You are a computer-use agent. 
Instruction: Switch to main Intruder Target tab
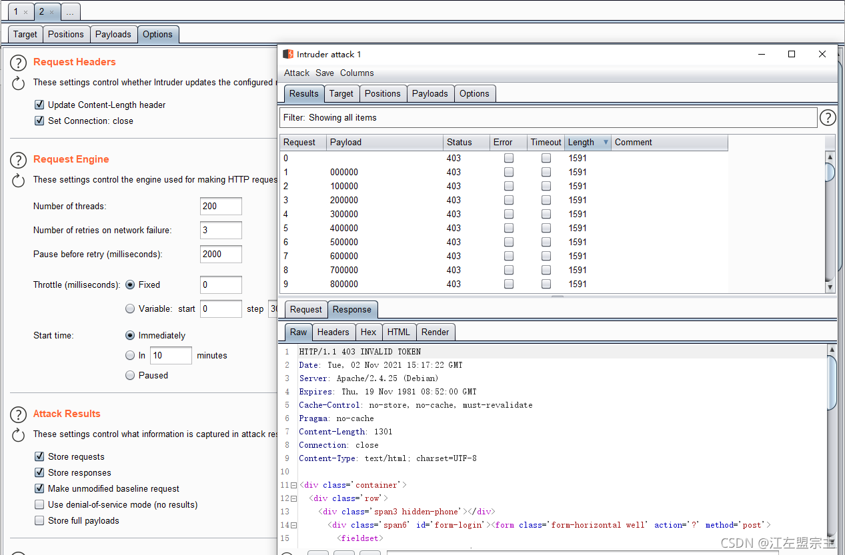pos(25,35)
